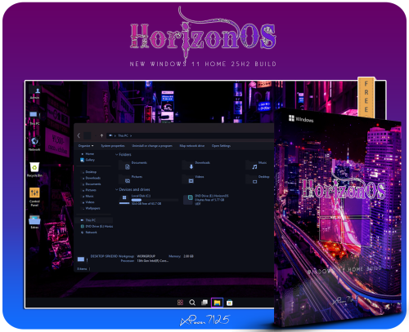Click the Processor value in details pane
This screenshot has height=332, width=409.
point(152,261)
